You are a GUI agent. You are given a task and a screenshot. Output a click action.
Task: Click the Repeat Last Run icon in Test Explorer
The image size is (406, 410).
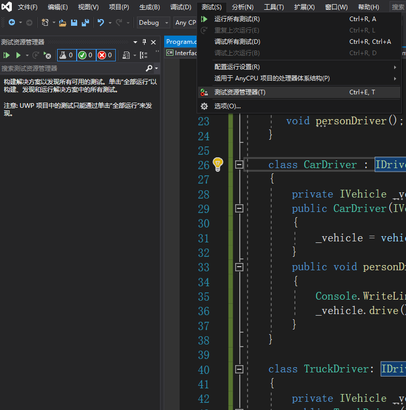tap(36, 55)
